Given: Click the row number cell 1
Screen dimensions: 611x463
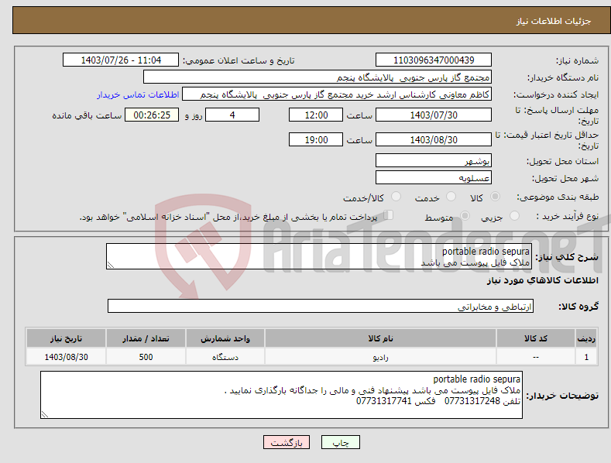Looking at the screenshot, I should coord(586,357).
